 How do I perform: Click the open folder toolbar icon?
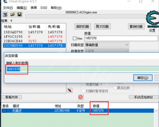pos(13,14)
